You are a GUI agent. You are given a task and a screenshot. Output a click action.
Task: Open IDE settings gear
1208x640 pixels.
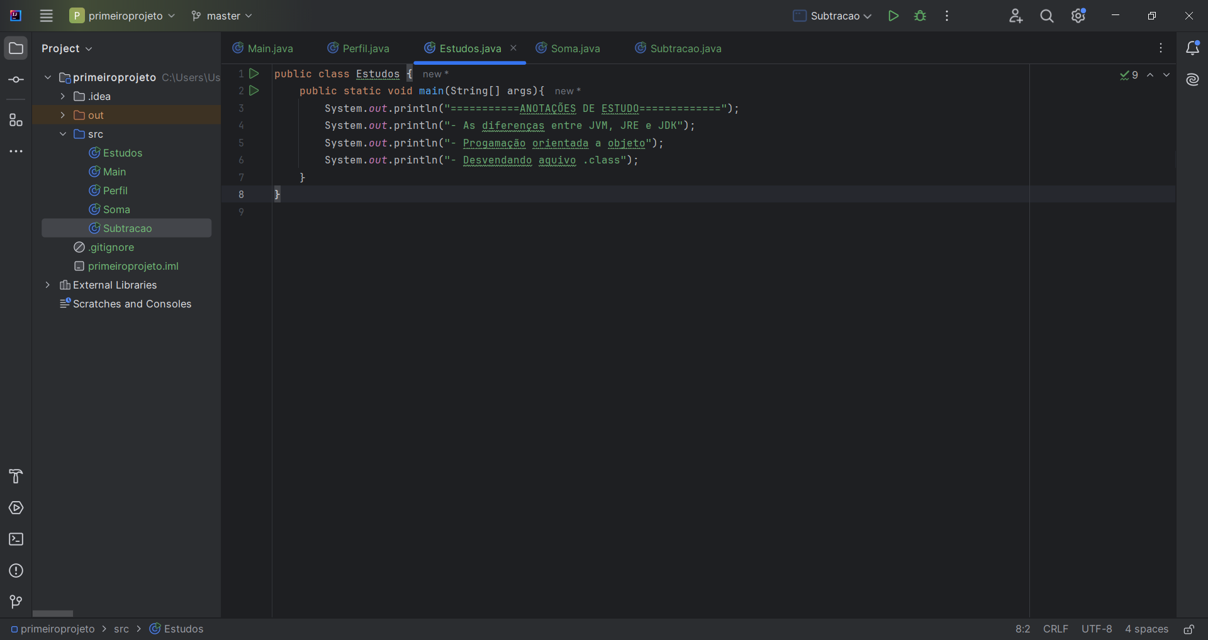(1078, 16)
